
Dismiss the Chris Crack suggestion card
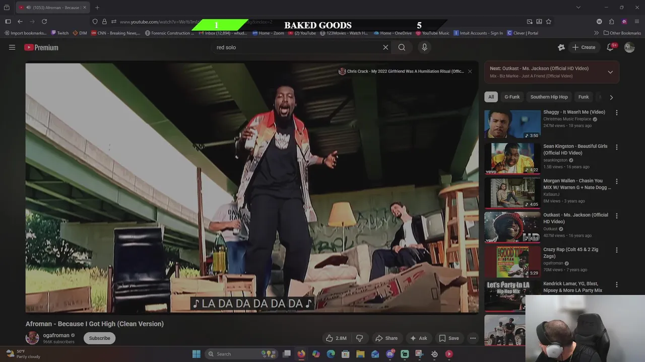470,71
